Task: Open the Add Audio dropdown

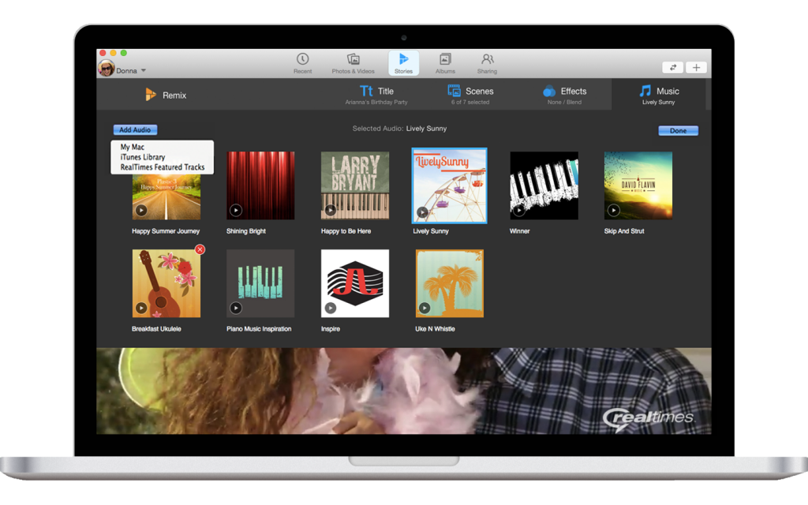Action: click(x=135, y=130)
